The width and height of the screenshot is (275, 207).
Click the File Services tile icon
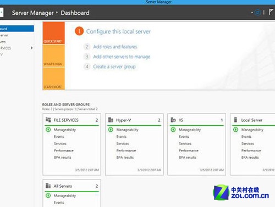48,120
